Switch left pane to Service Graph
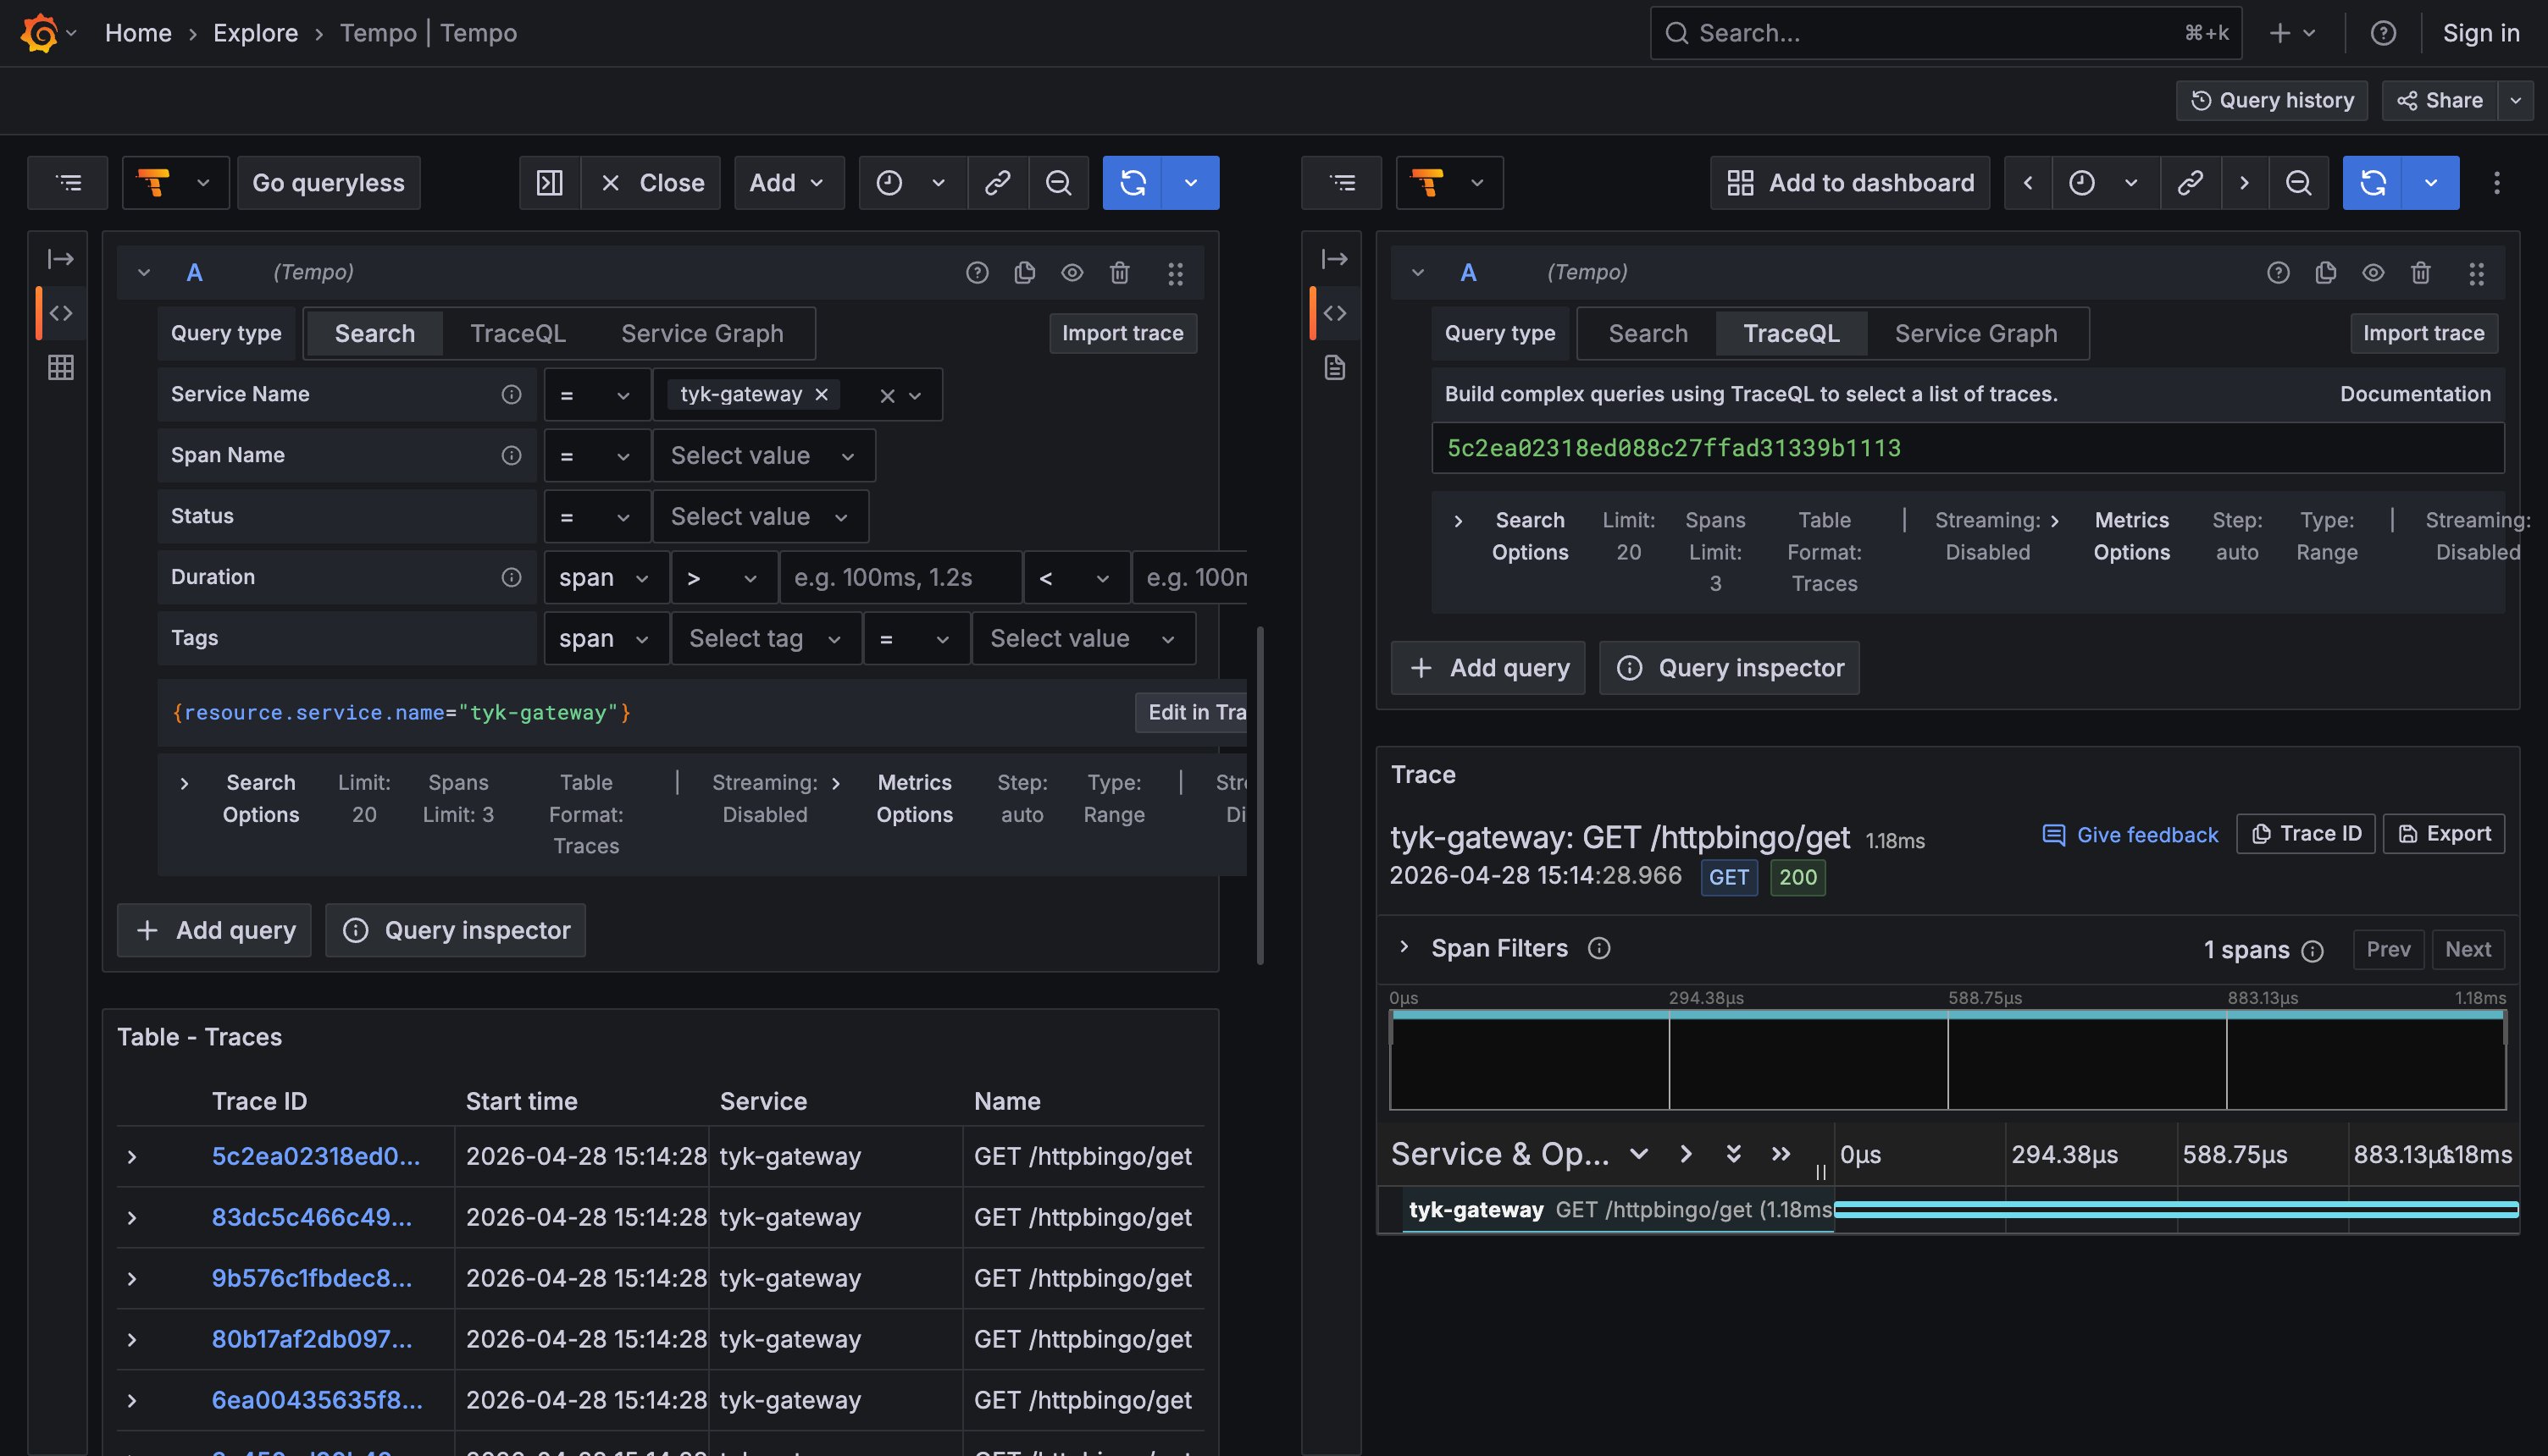 pyautogui.click(x=702, y=334)
